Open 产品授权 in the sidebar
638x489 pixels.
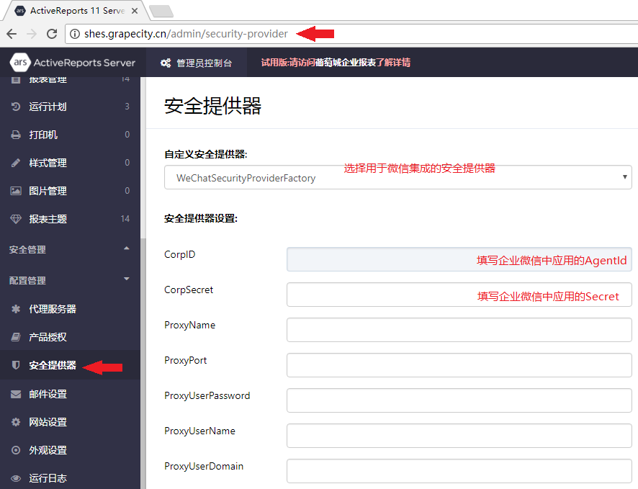(x=48, y=337)
